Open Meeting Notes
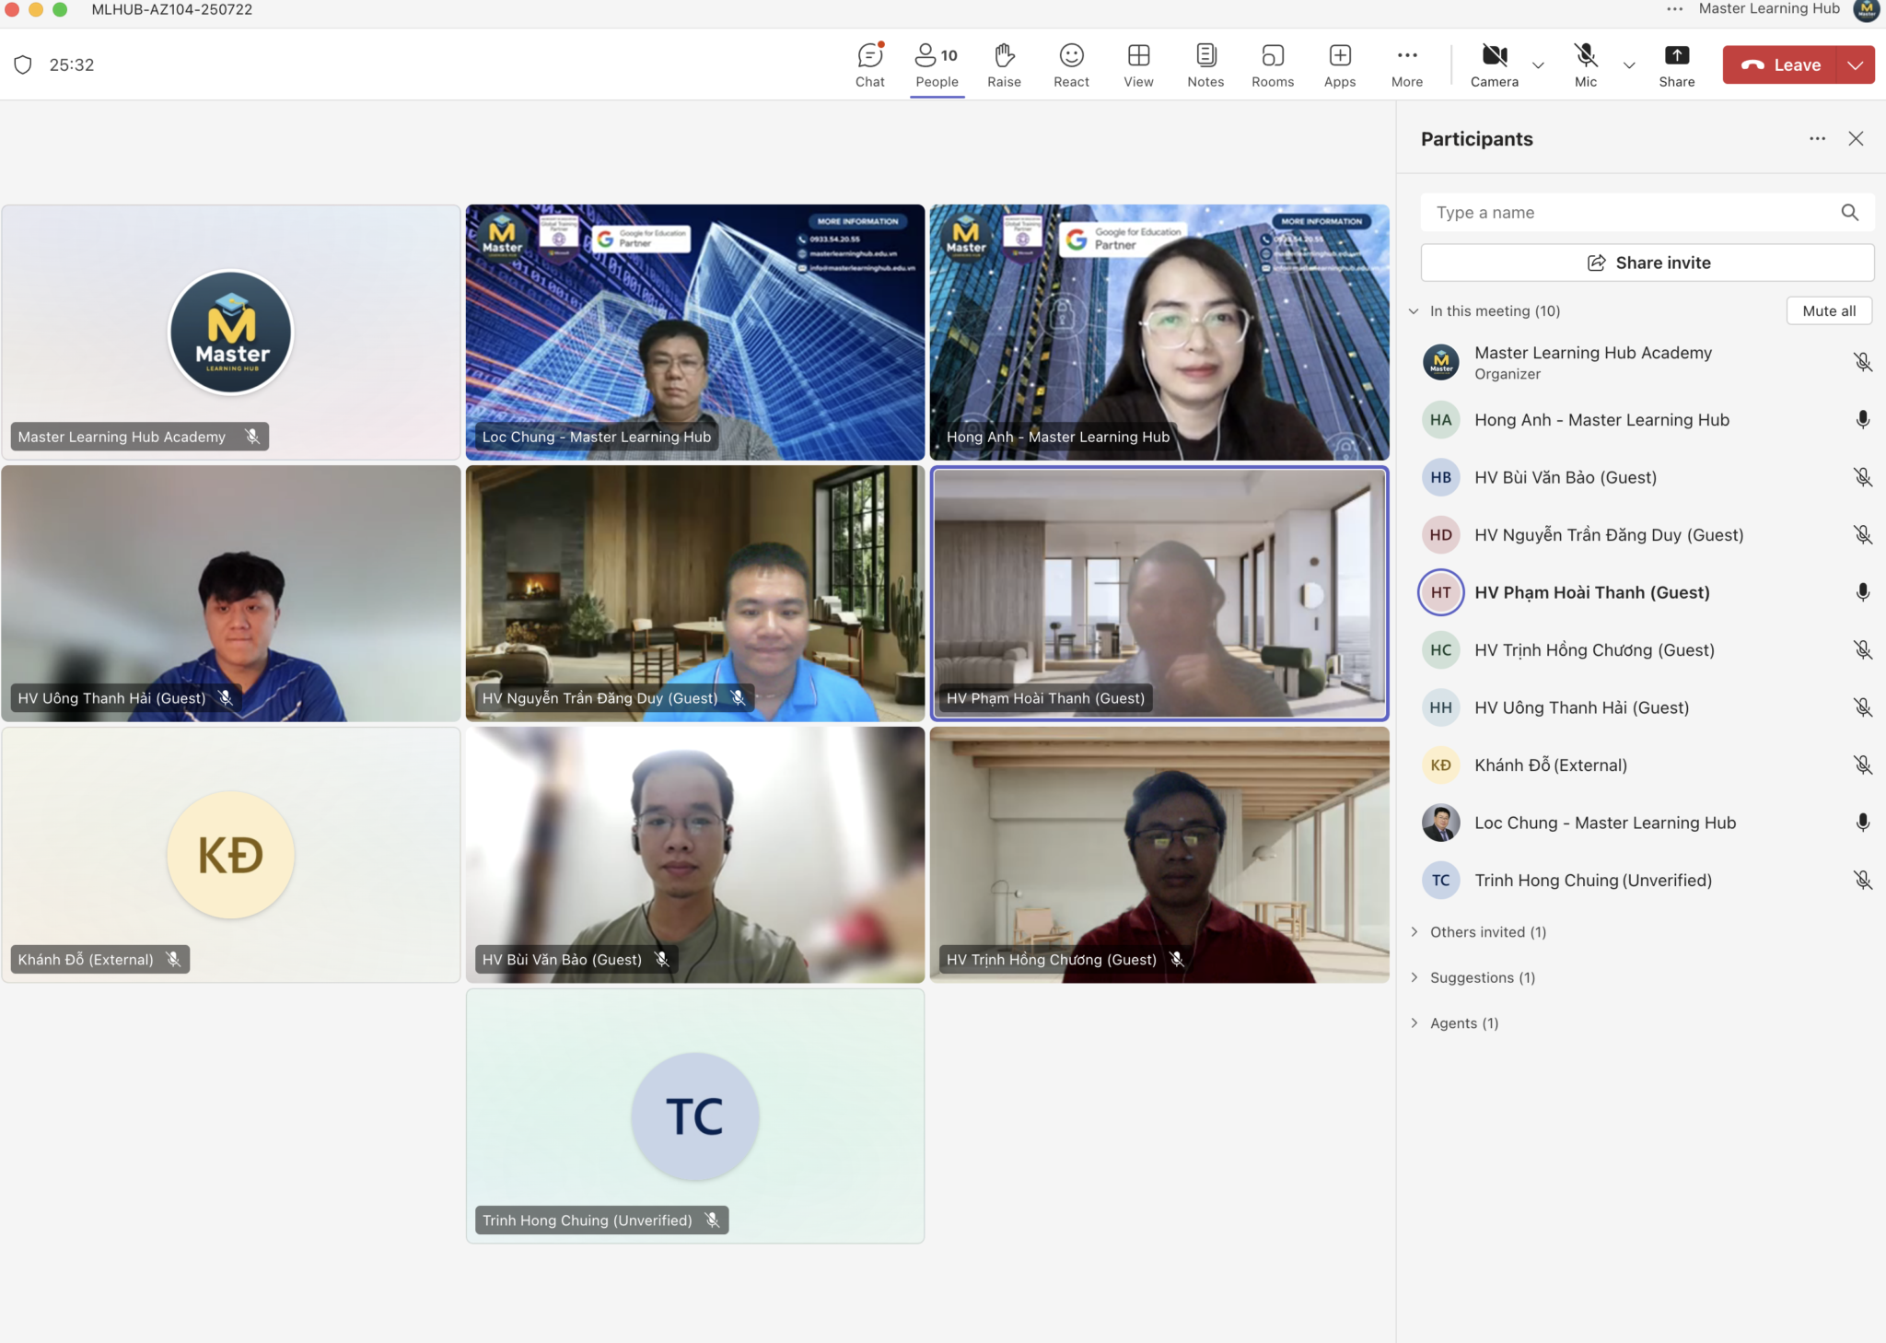This screenshot has width=1886, height=1343. pos(1205,64)
